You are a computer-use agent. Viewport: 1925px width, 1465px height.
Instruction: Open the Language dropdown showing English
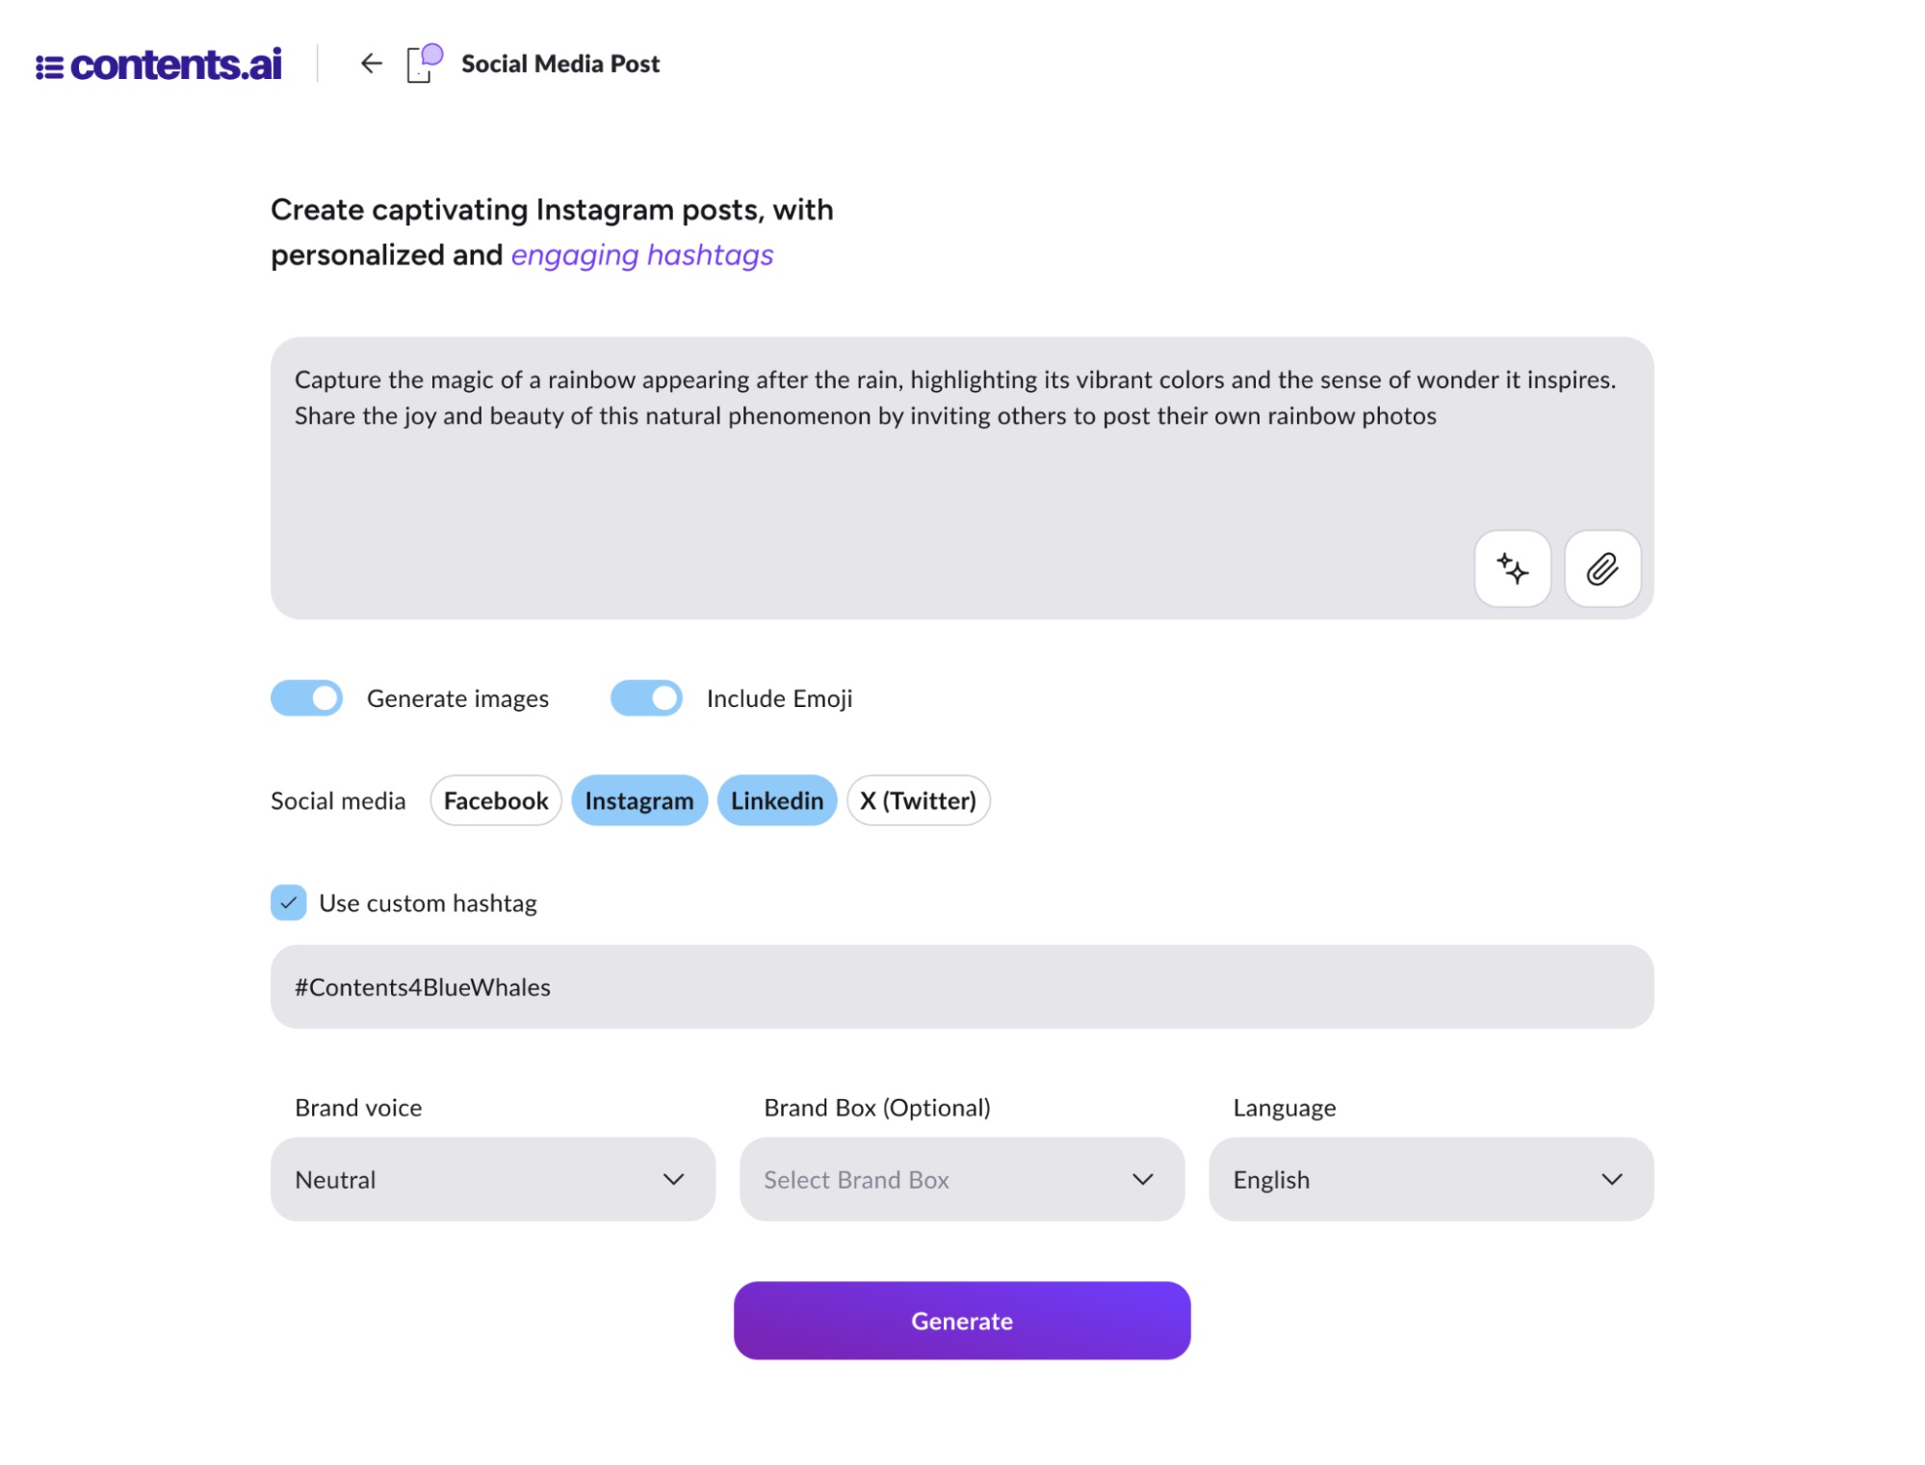[x=1429, y=1179]
